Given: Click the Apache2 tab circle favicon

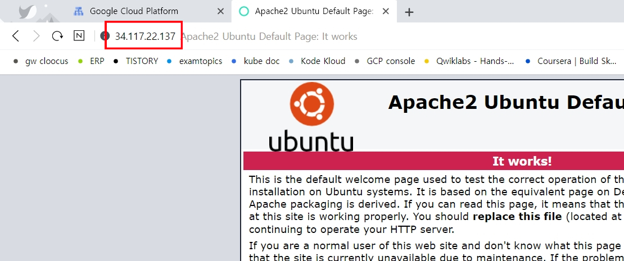Looking at the screenshot, I should click(243, 12).
